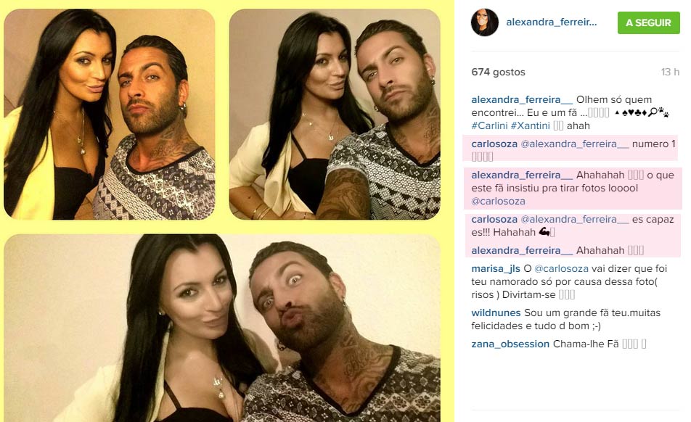Open alexandra_ferreira__ on last 'Ahahahah' reply
The width and height of the screenshot is (691, 422).
pyautogui.click(x=522, y=250)
